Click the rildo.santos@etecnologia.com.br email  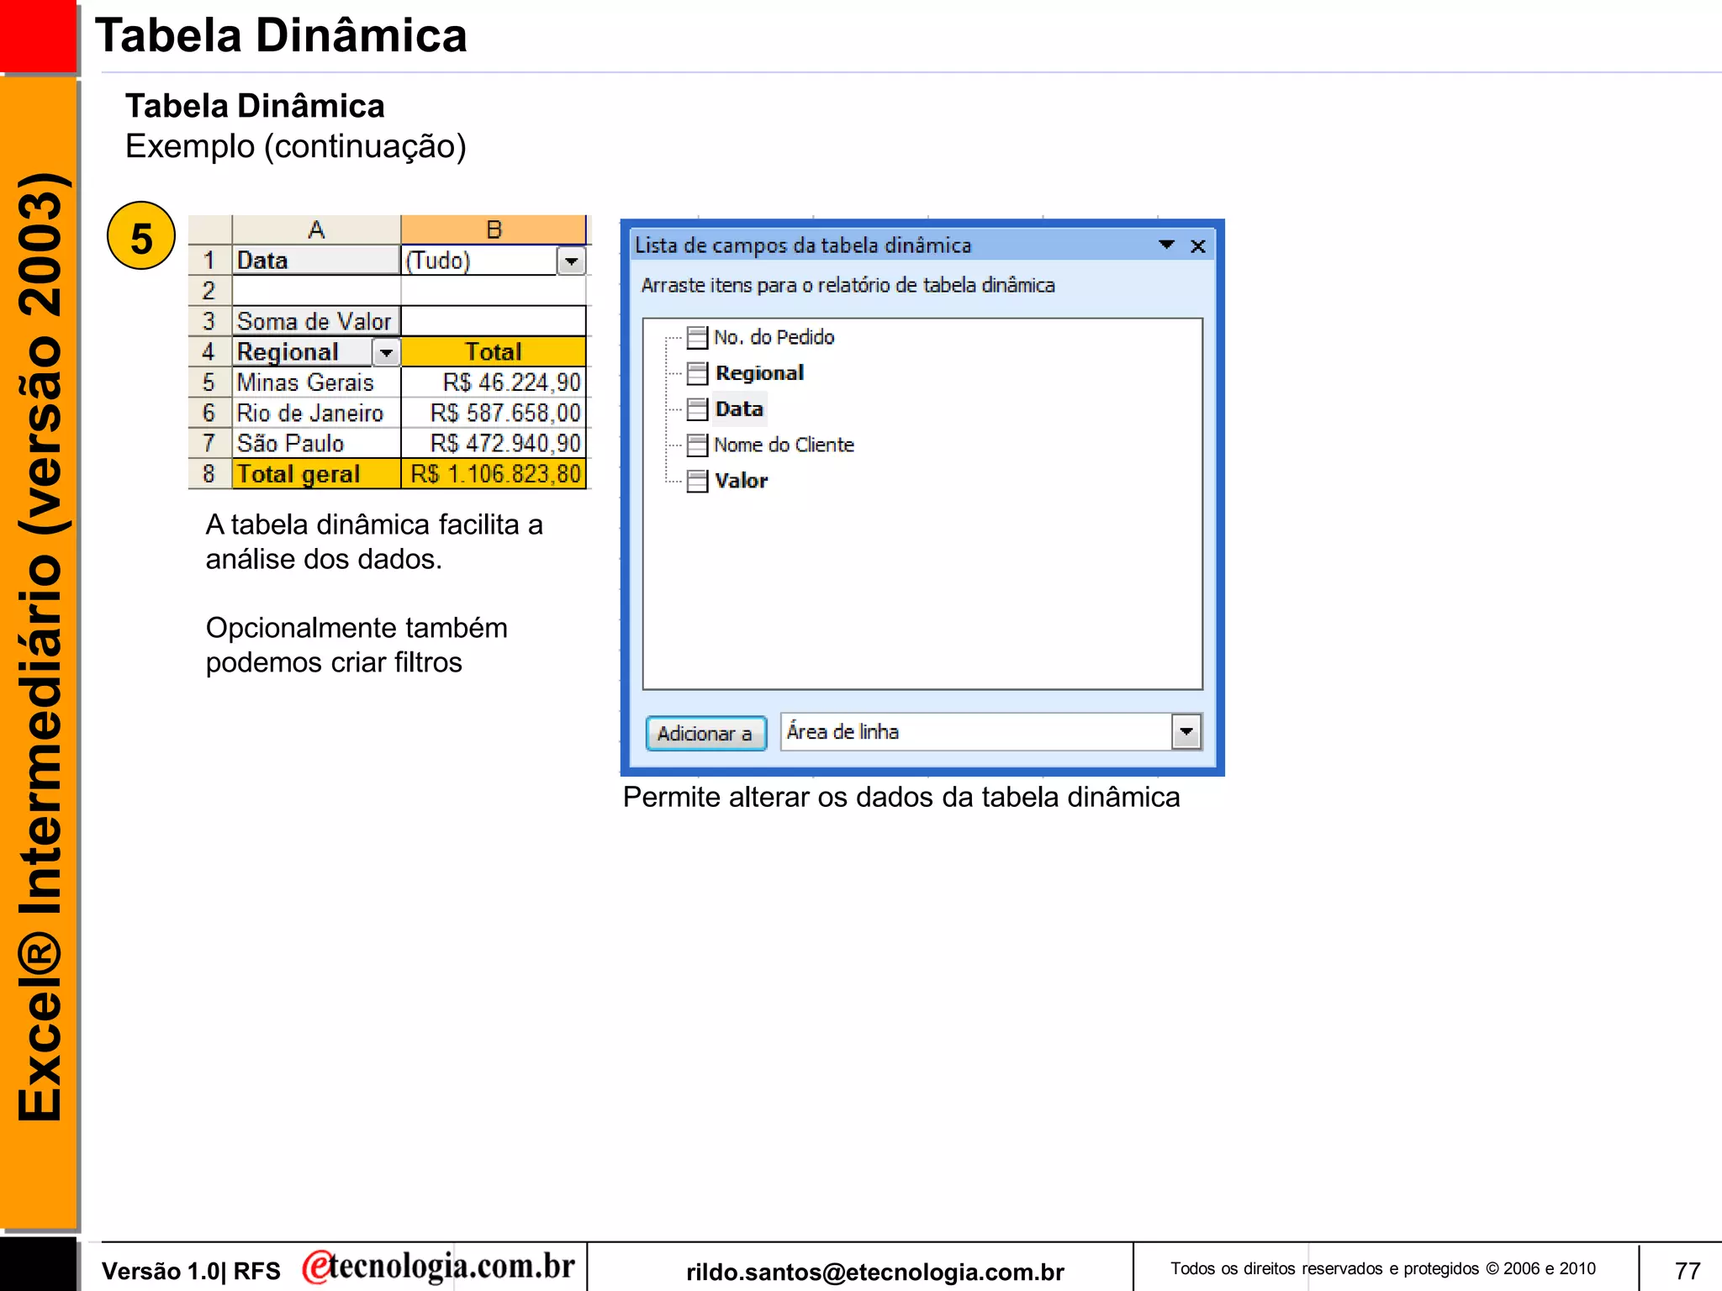point(875,1272)
